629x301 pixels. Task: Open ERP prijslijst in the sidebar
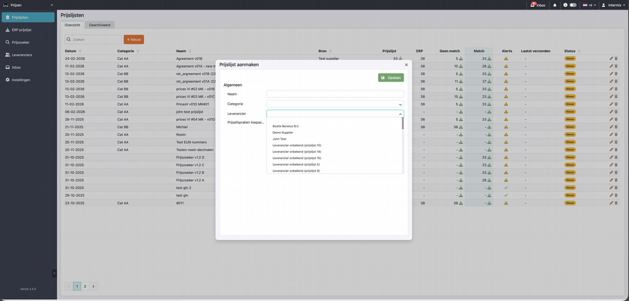[22, 30]
